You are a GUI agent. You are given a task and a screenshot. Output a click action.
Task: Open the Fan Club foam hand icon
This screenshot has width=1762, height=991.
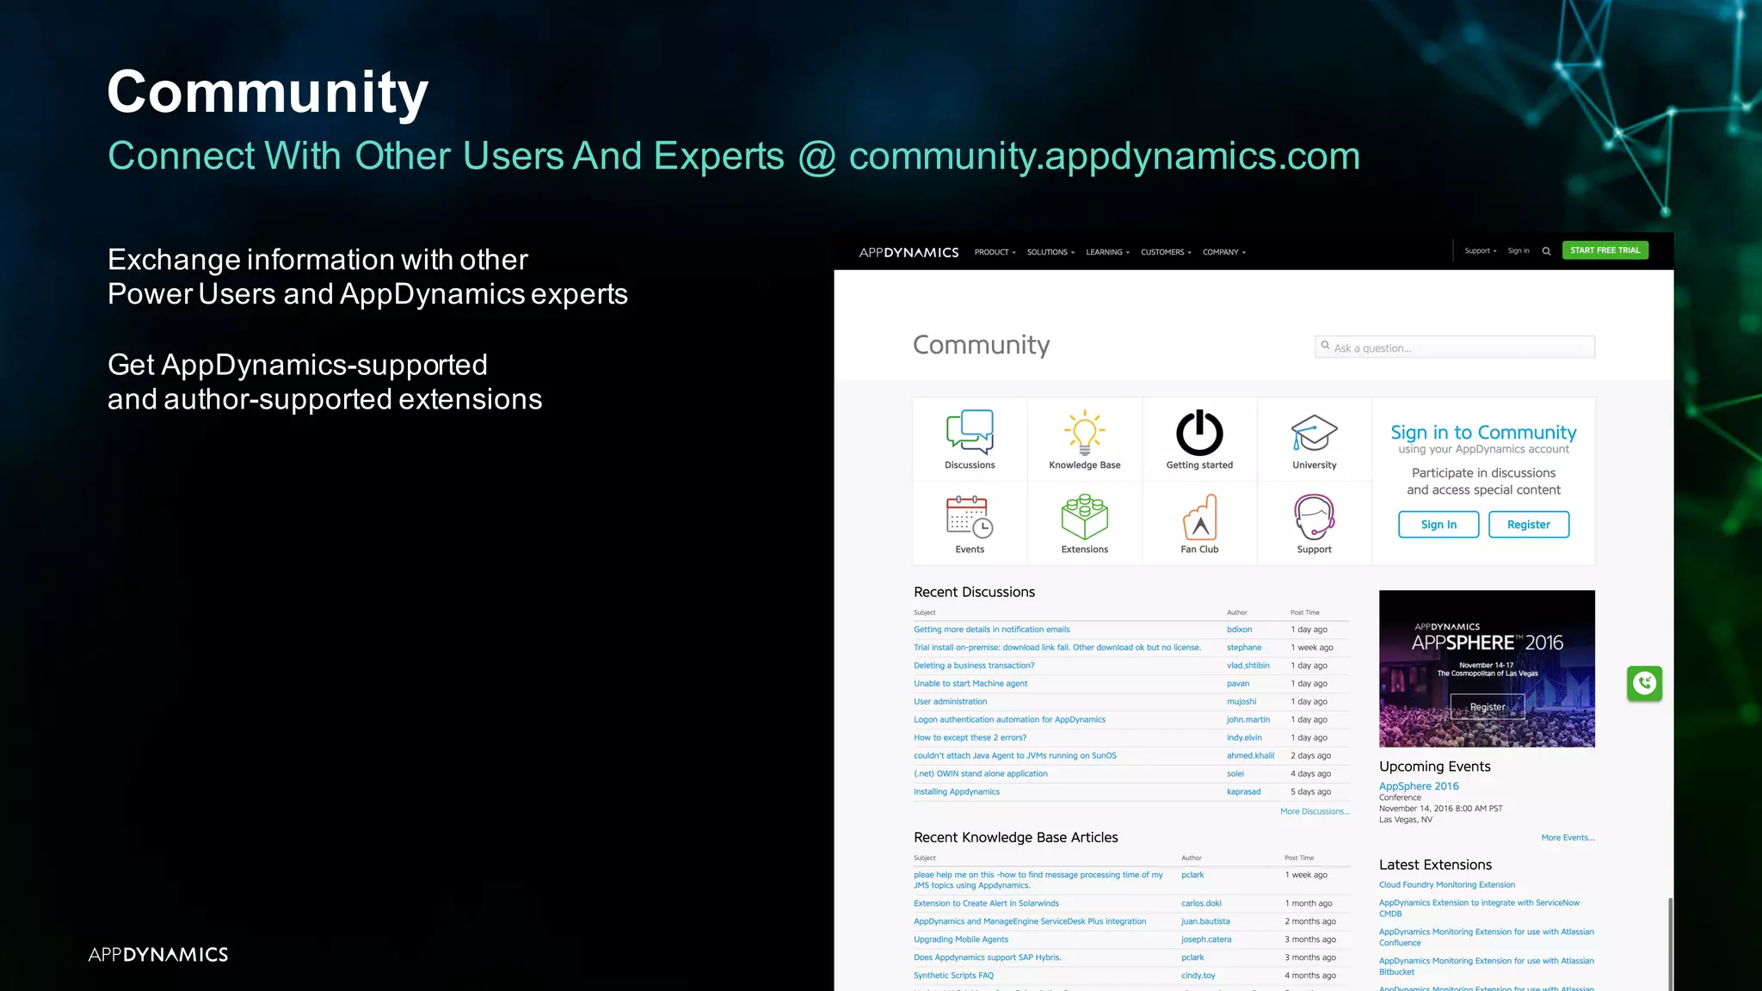coord(1199,516)
